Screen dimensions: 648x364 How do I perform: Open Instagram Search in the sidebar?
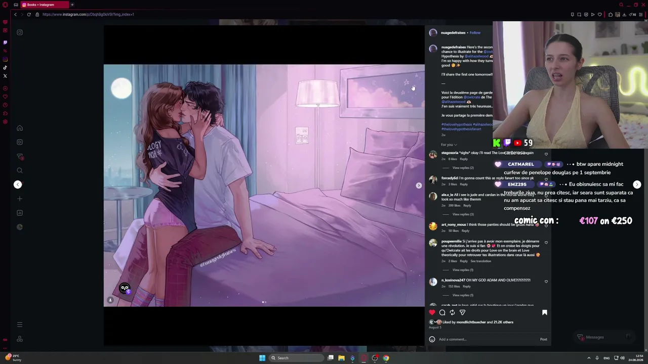click(x=20, y=170)
